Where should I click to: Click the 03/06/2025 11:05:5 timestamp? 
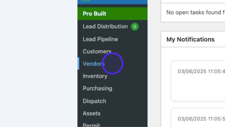(201, 119)
